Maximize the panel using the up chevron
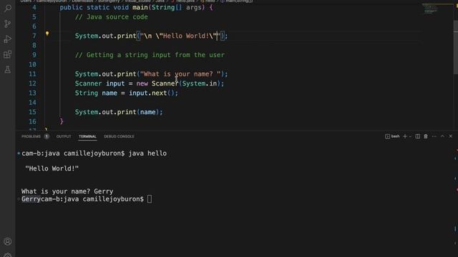This screenshot has width=458, height=257. 442,136
